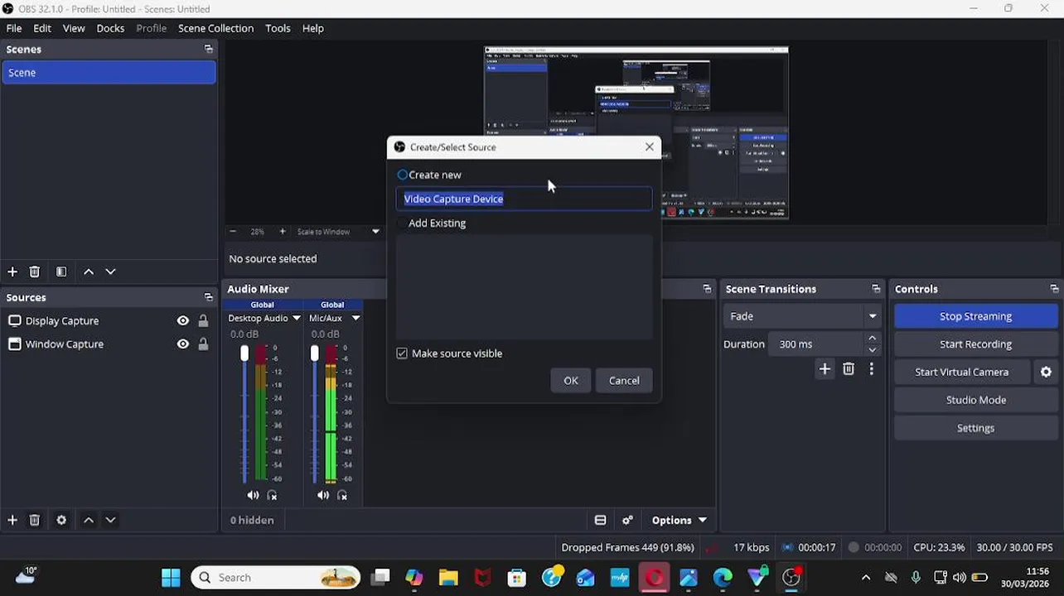Select the Add Existing radio option
Image resolution: width=1064 pixels, height=596 pixels.
pos(403,223)
